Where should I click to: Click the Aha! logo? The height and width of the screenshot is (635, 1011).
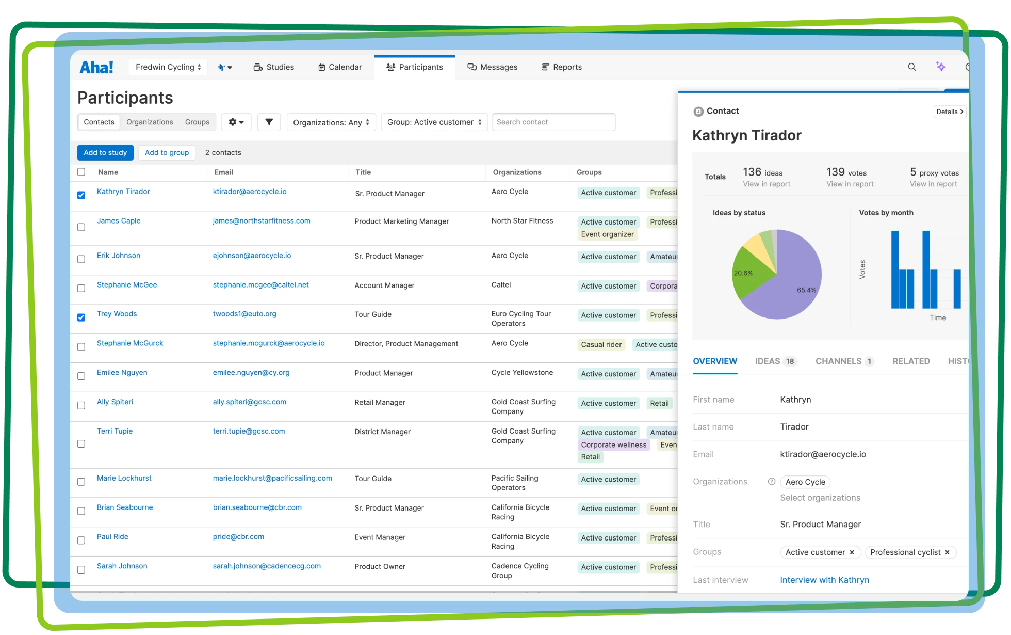pyautogui.click(x=96, y=66)
